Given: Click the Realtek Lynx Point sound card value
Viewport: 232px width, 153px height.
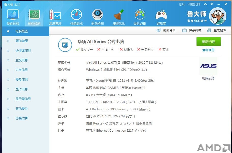Looking at the screenshot, I should (119, 123).
